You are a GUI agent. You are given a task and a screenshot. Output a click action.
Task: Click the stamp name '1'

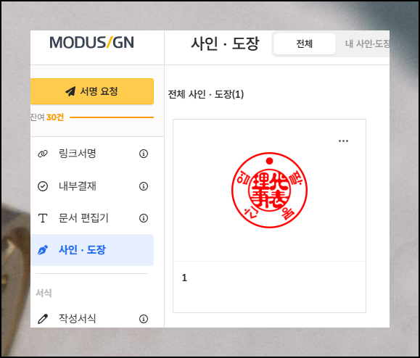tap(184, 278)
